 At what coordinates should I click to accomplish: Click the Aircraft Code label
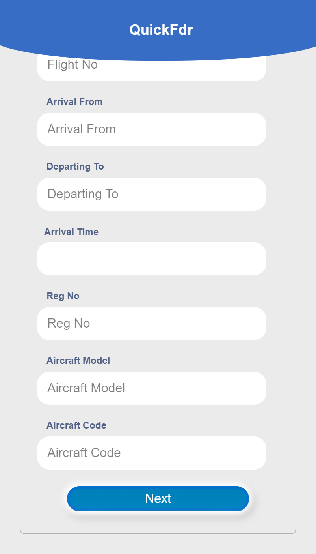[76, 425]
